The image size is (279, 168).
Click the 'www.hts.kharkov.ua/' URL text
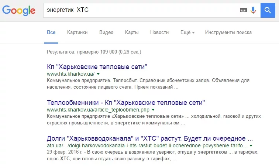click(x=70, y=74)
